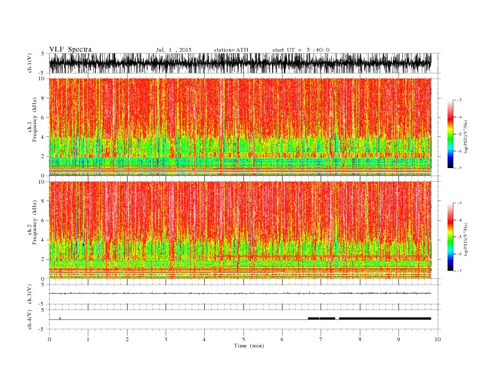
Task: Click the ch.2 spectrogram color bar
Action: (450, 237)
